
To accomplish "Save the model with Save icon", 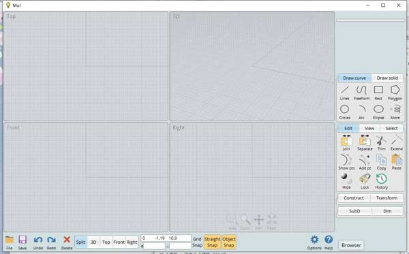I will (22, 242).
